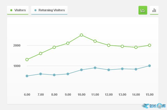Click the 2000 y-axis label
Viewport: 167px width, 110px height.
click(x=17, y=46)
